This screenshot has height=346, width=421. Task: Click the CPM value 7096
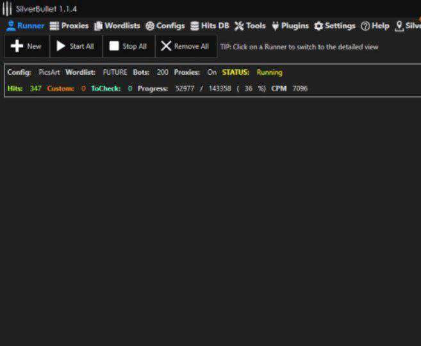pyautogui.click(x=300, y=88)
